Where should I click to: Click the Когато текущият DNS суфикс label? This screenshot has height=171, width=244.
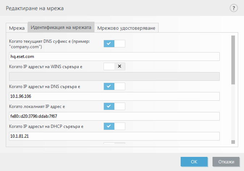pyautogui.click(x=50, y=44)
